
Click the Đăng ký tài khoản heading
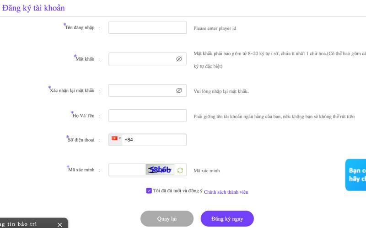tap(33, 8)
